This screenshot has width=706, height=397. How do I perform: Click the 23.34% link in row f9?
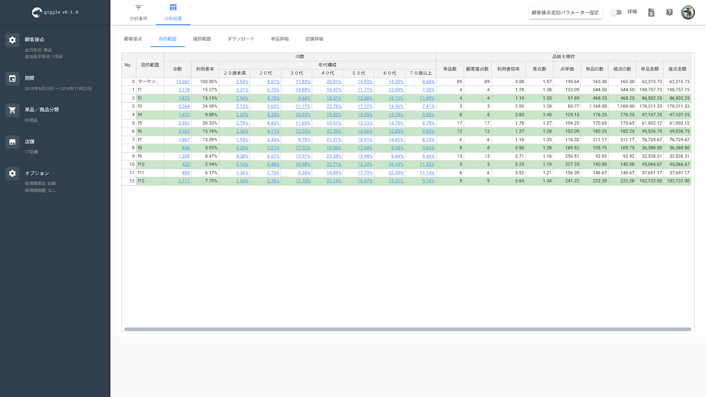coord(334,156)
